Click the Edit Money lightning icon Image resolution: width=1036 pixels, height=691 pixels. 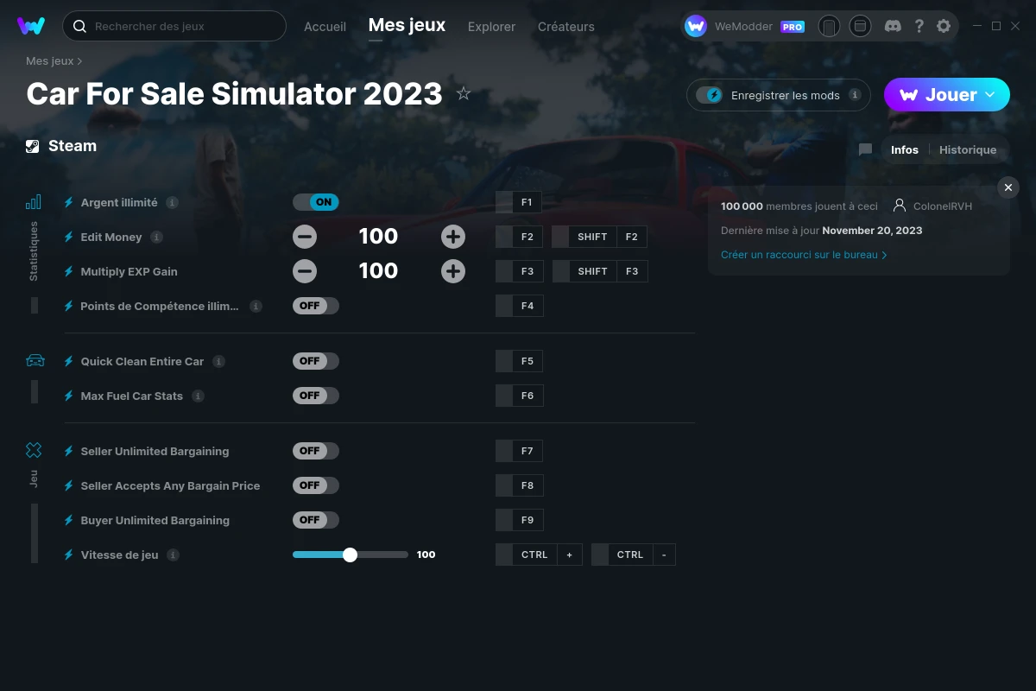pyautogui.click(x=69, y=237)
